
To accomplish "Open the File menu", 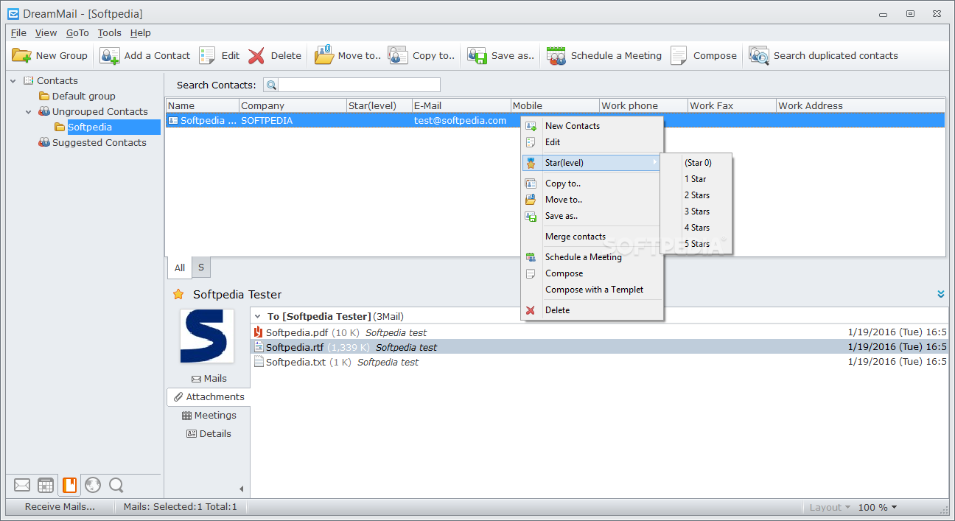I will coord(18,32).
